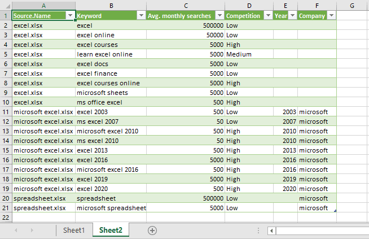Screen dimensions: 369x239
Task: Select the 'excel finance' cell
Action: click(111, 73)
